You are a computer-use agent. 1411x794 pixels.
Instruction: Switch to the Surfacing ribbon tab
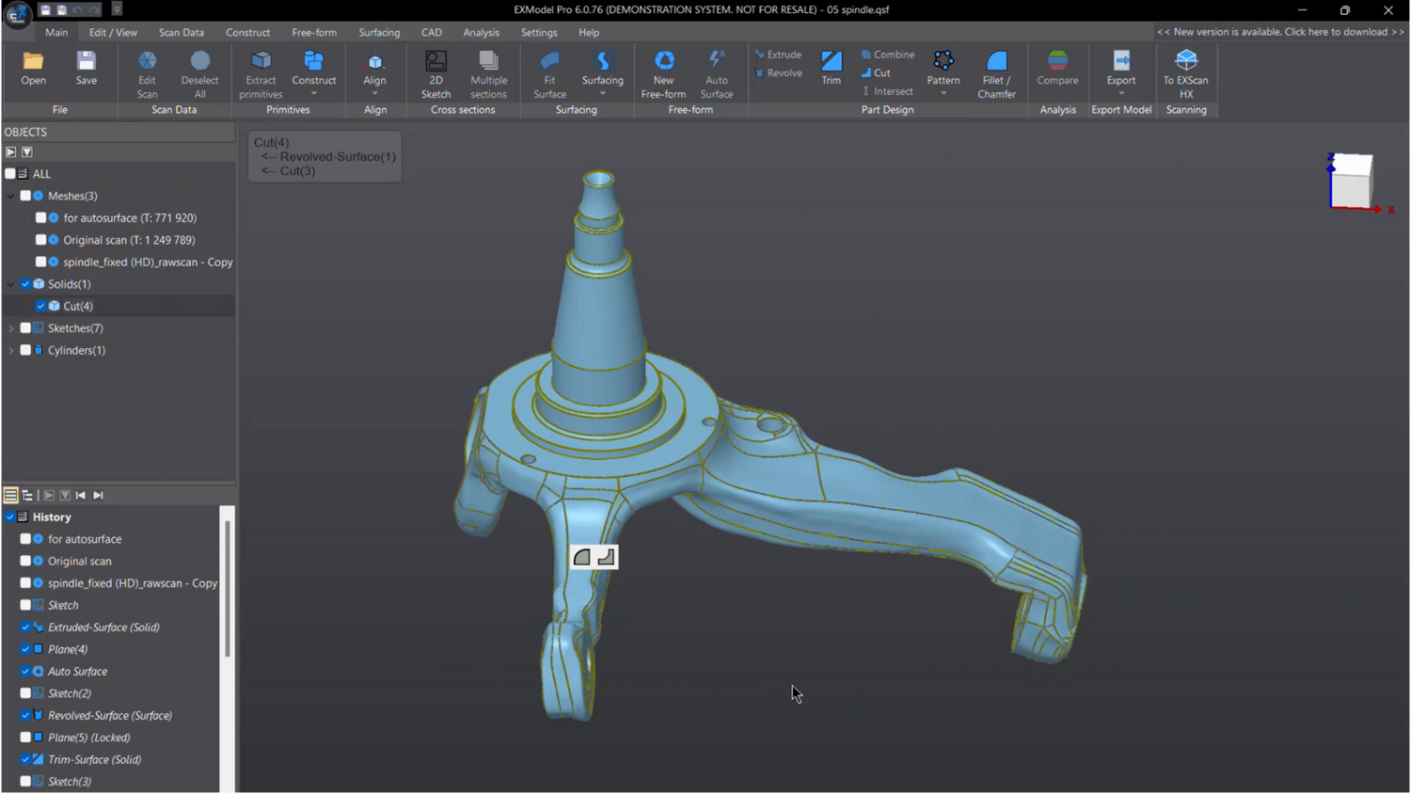pyautogui.click(x=379, y=32)
